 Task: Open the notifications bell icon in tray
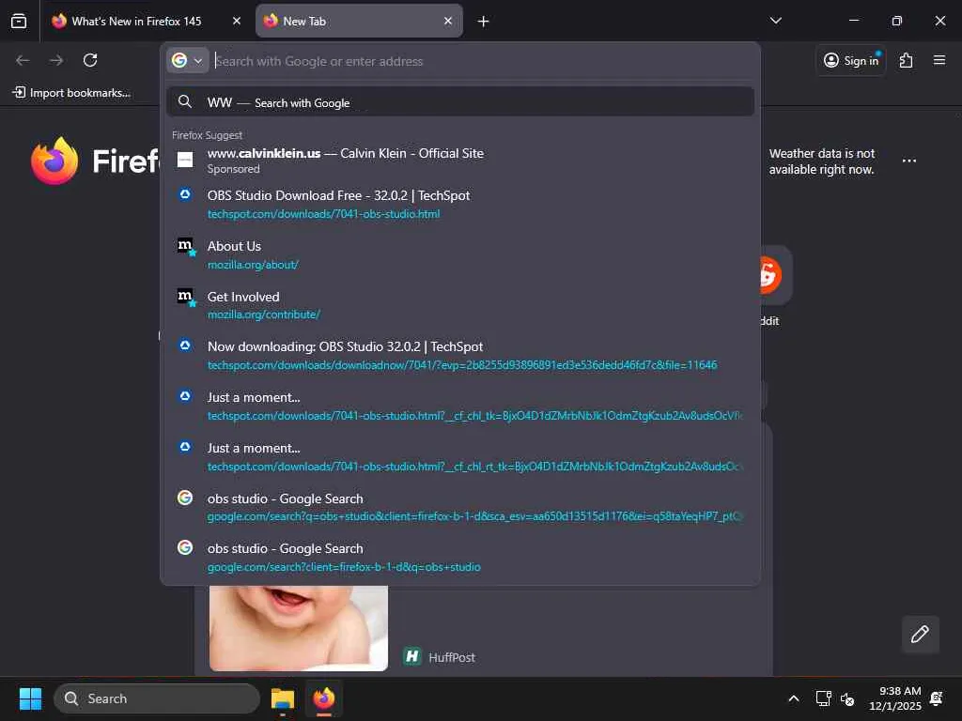(x=937, y=698)
